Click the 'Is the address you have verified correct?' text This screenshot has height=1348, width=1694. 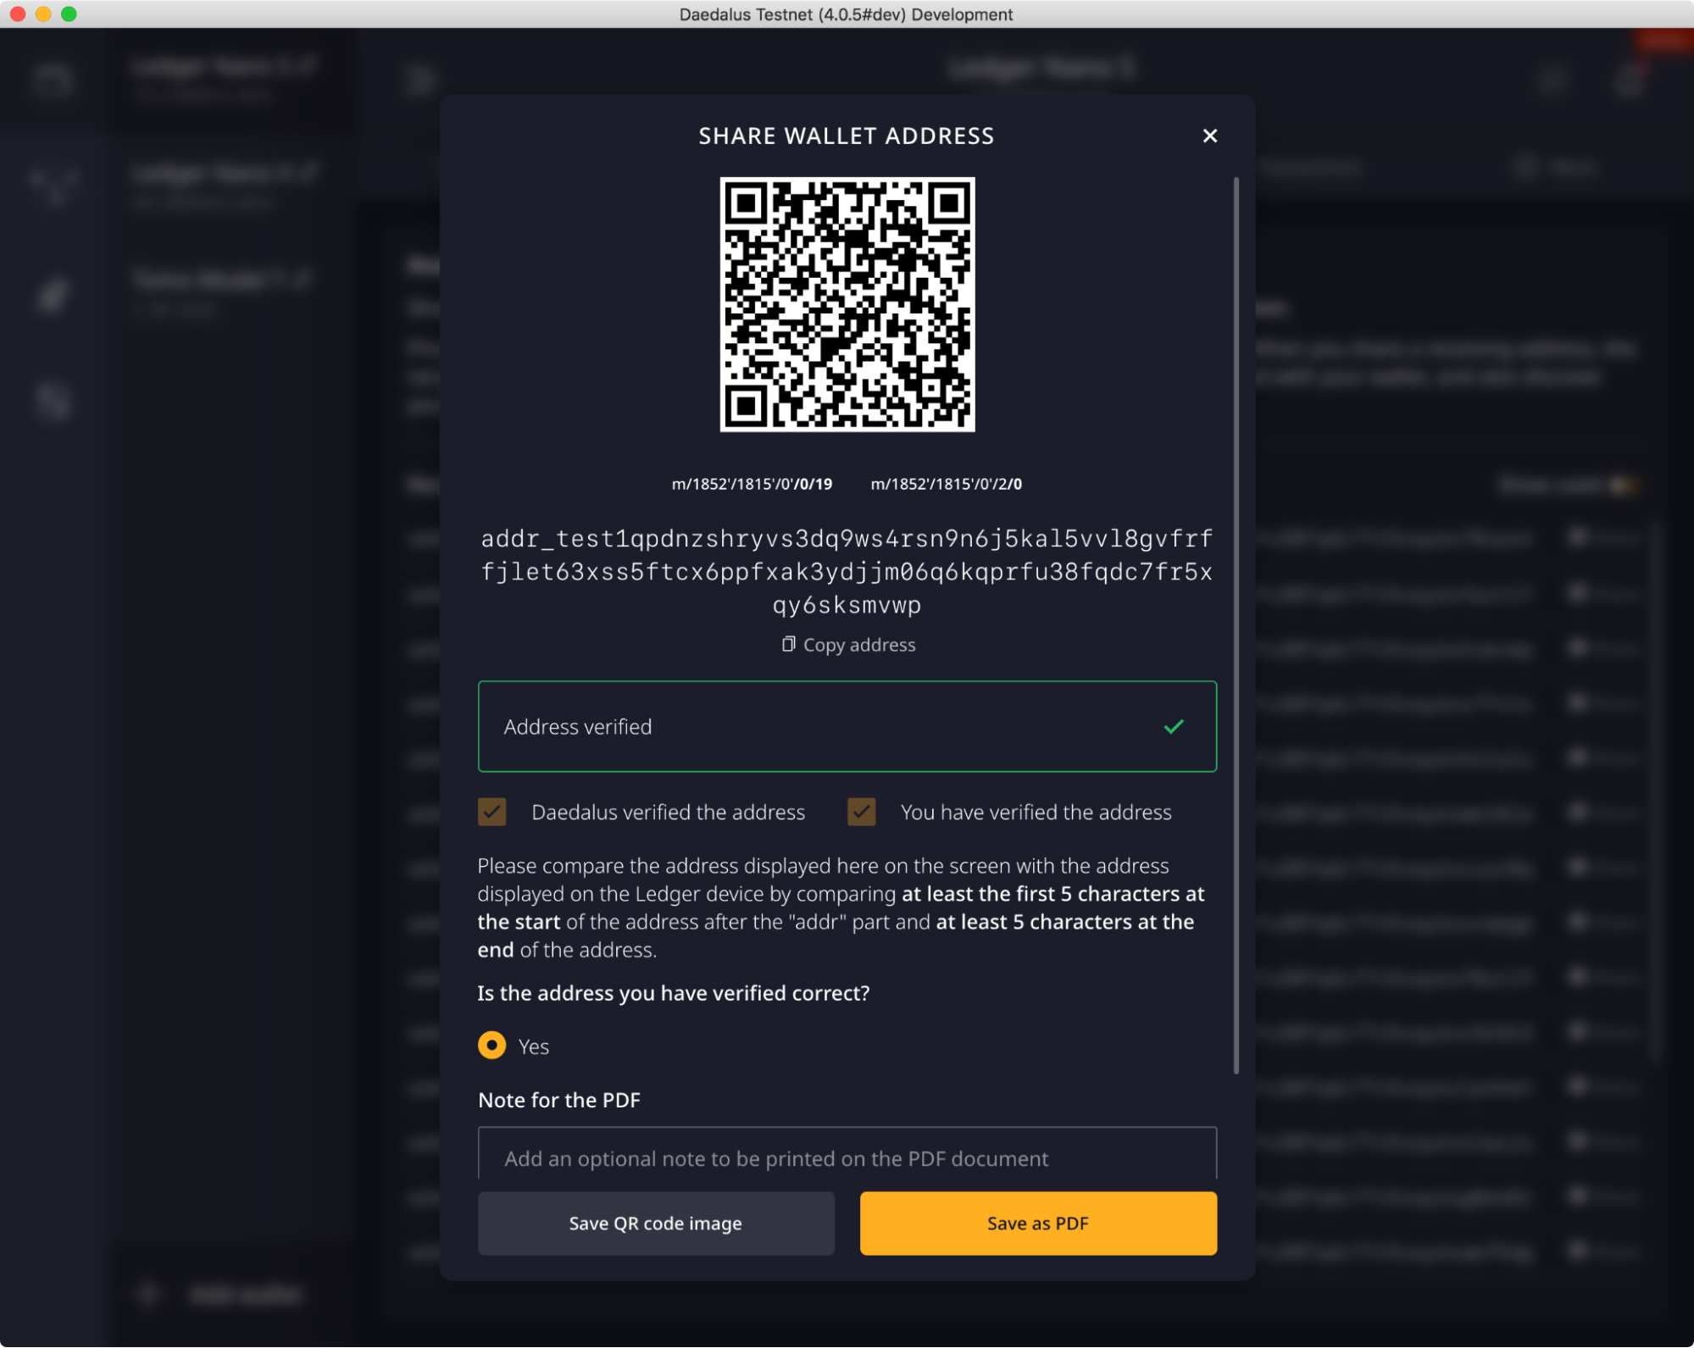coord(674,993)
